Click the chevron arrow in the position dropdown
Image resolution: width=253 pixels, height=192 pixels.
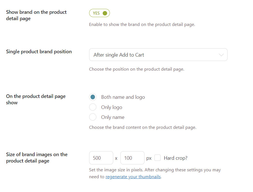click(x=221, y=55)
